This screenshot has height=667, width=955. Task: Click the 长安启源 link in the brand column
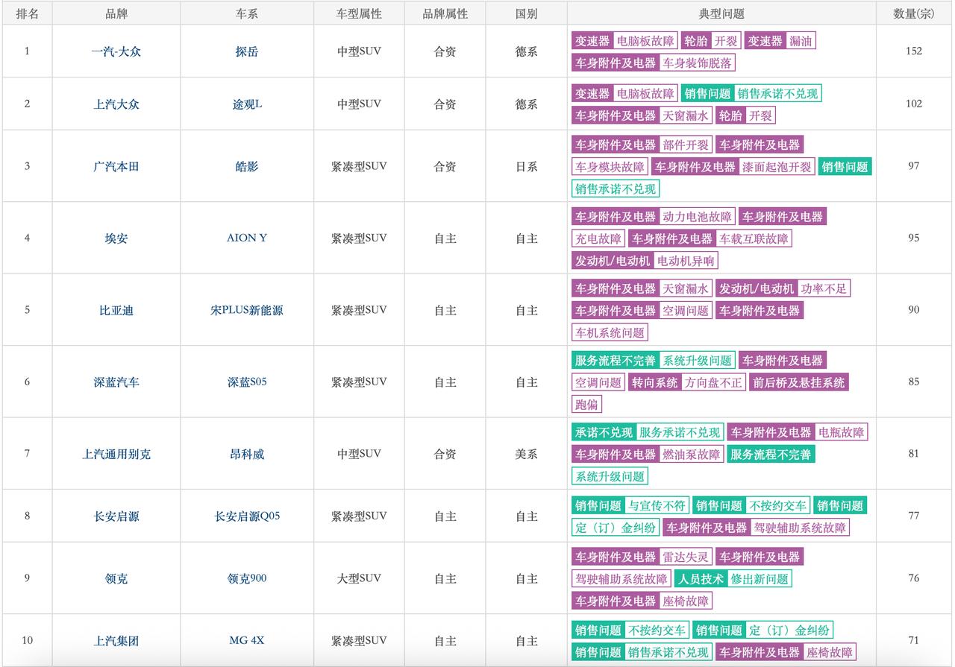tap(116, 516)
